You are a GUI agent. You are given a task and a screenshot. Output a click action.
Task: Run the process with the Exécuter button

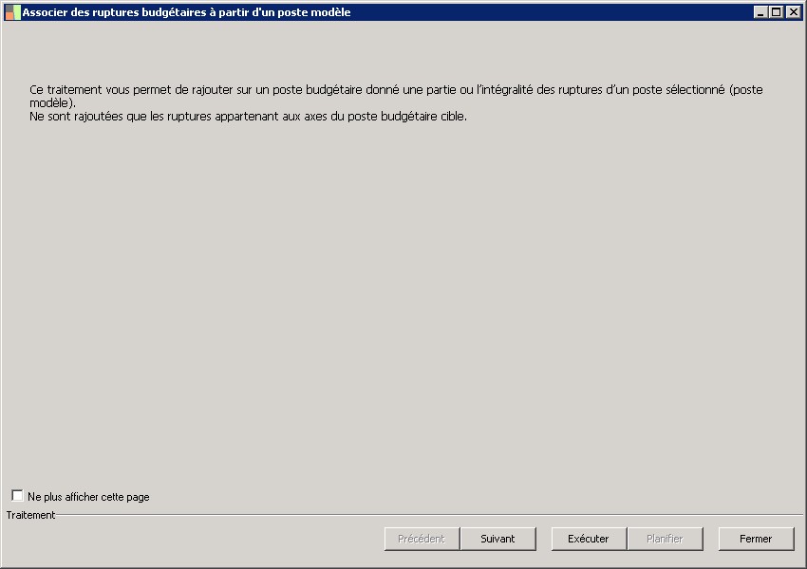[x=588, y=539]
